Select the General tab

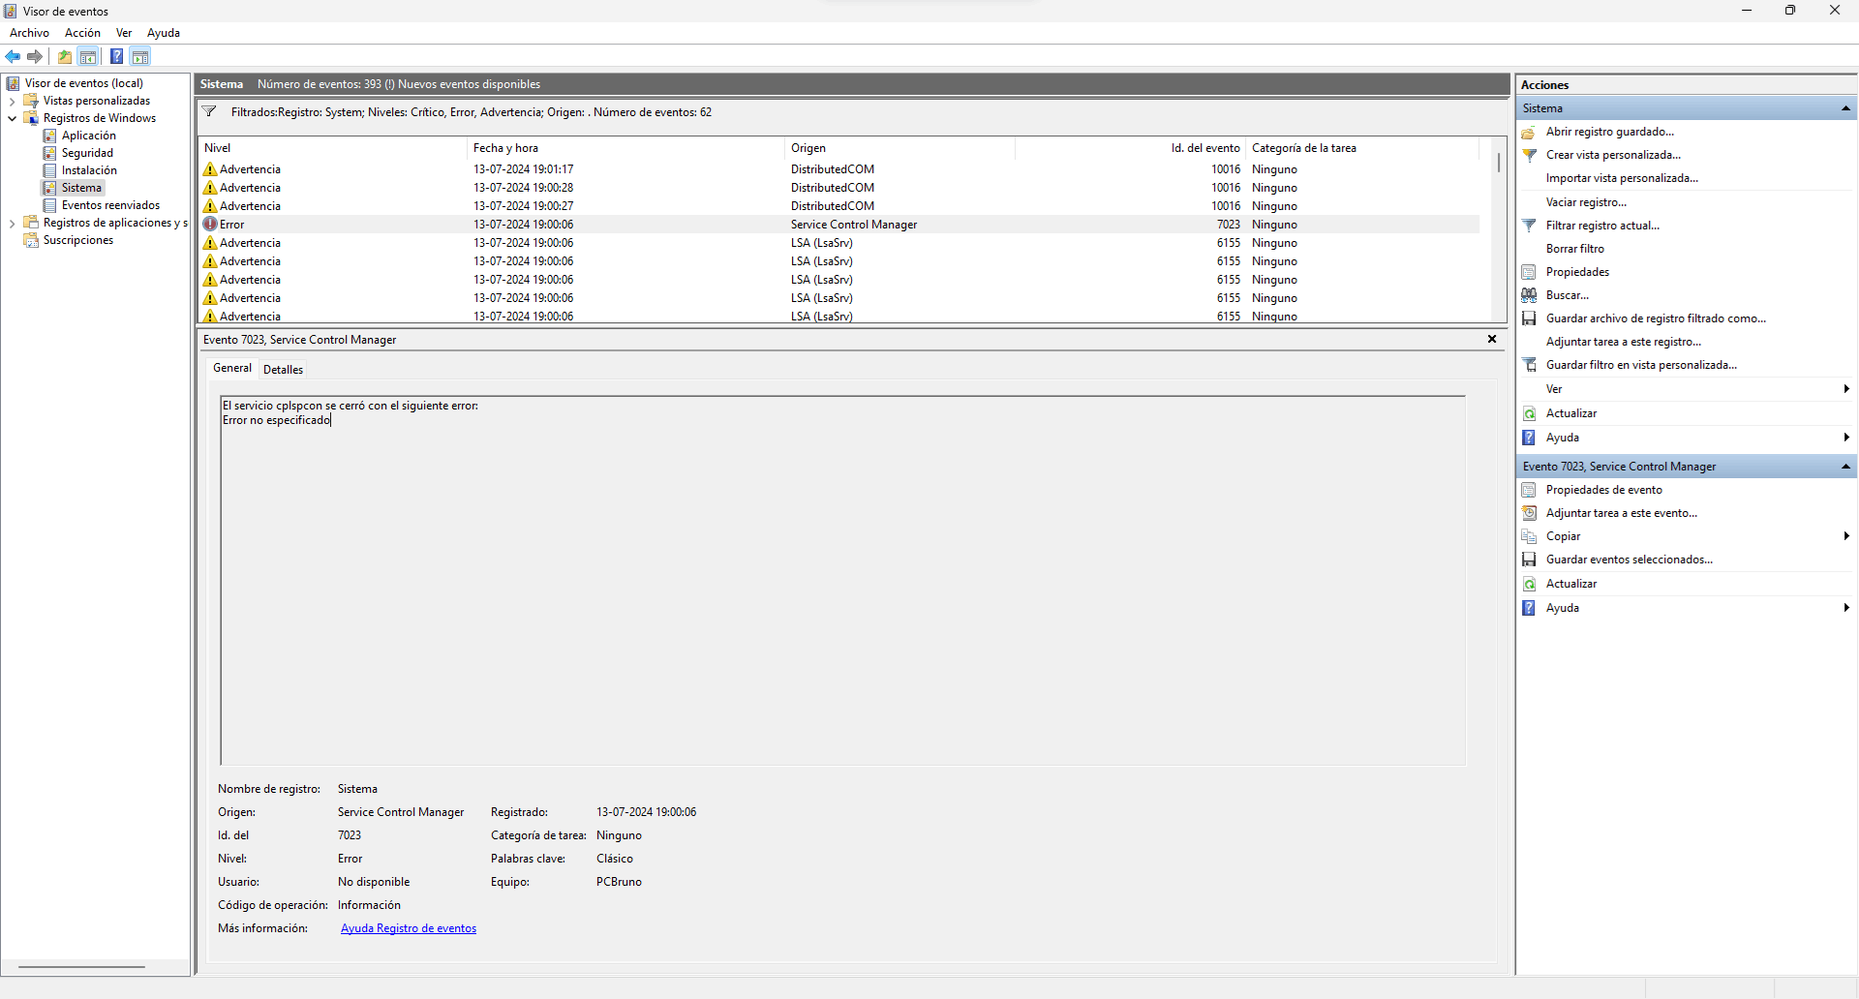(232, 368)
